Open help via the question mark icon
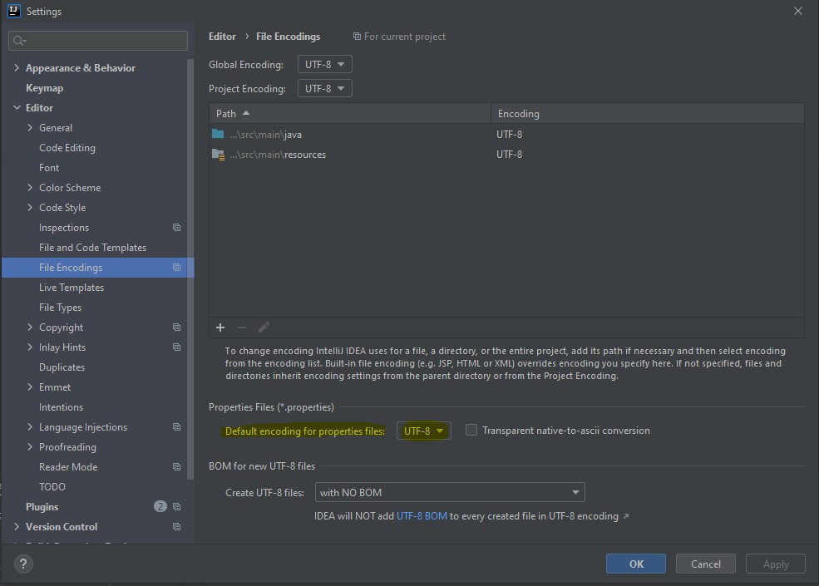819x586 pixels. pyautogui.click(x=22, y=564)
